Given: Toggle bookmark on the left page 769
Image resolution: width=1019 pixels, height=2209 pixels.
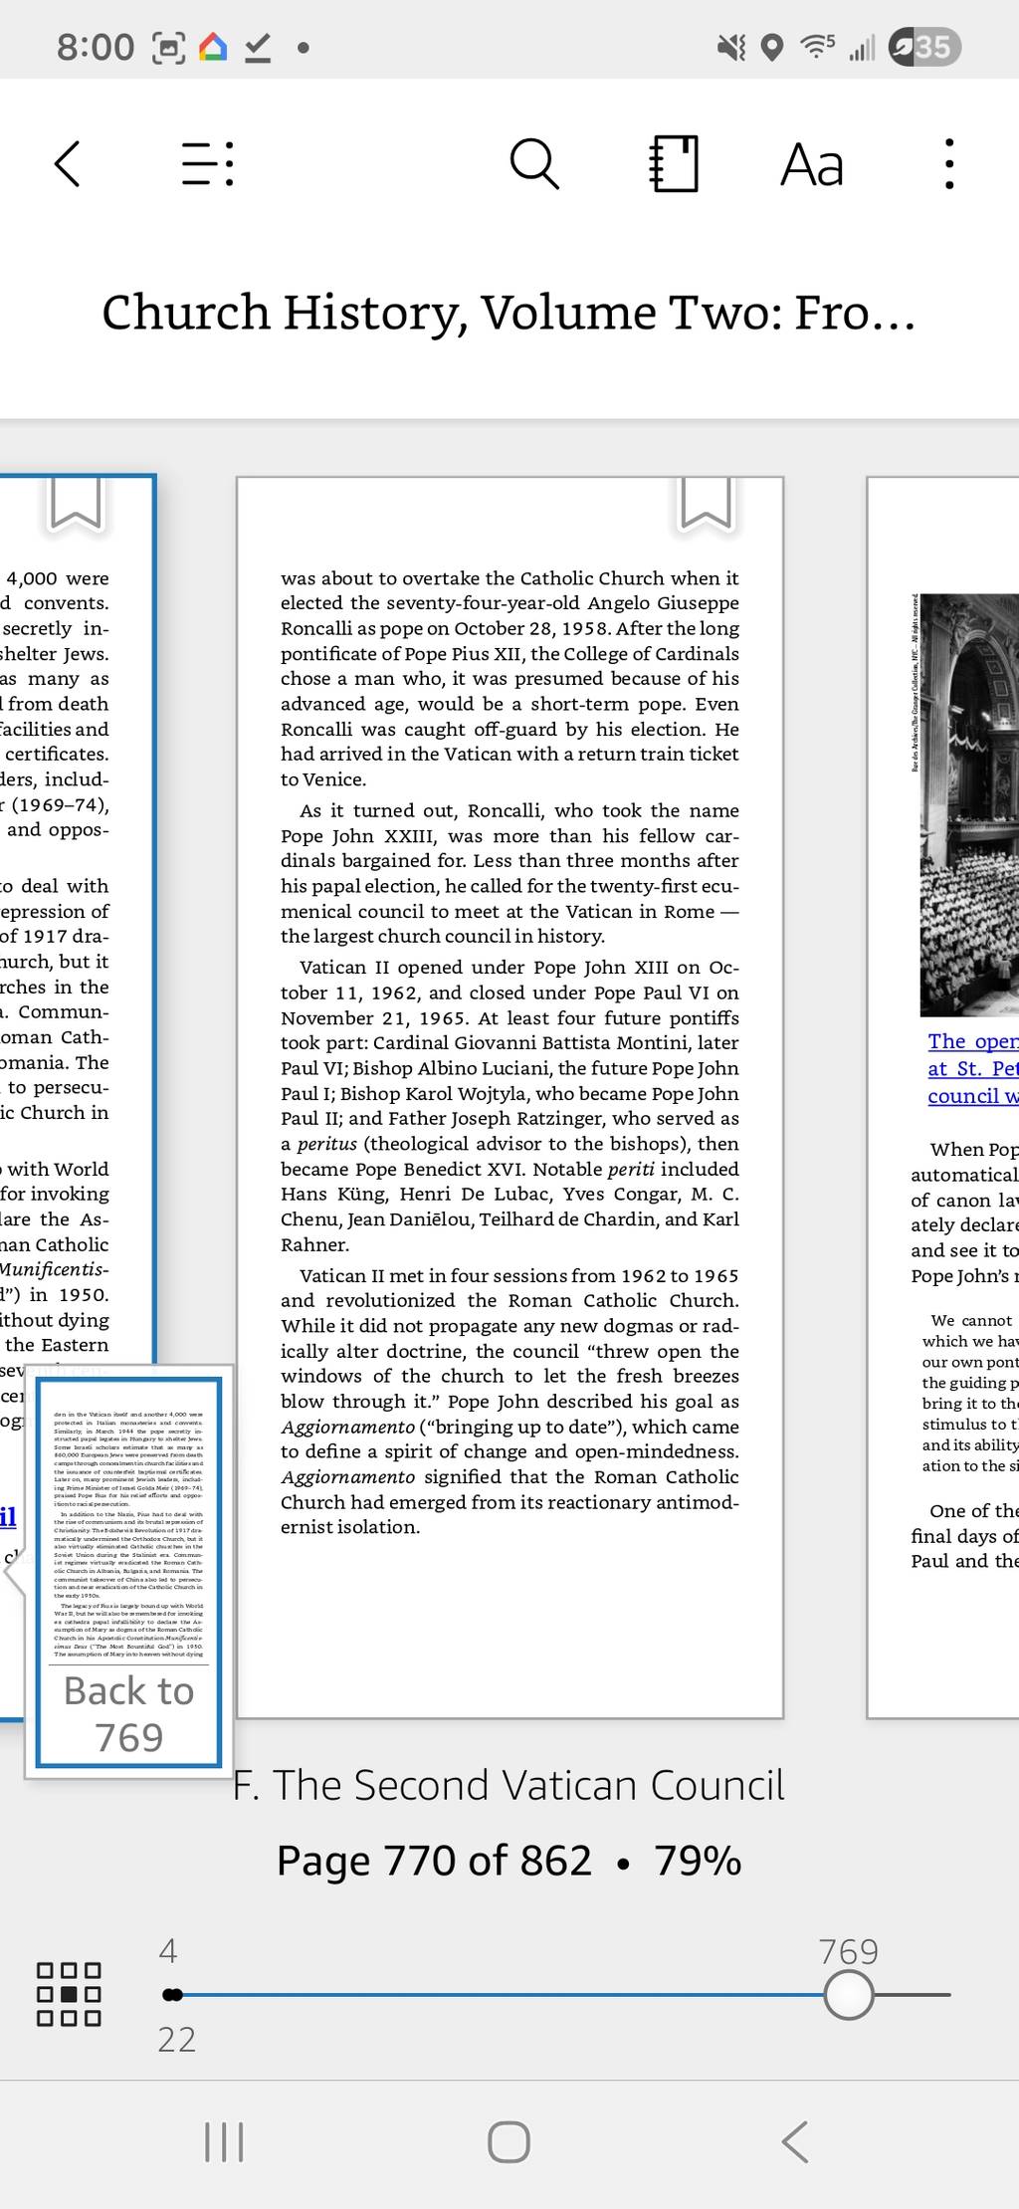Looking at the screenshot, I should [x=76, y=502].
